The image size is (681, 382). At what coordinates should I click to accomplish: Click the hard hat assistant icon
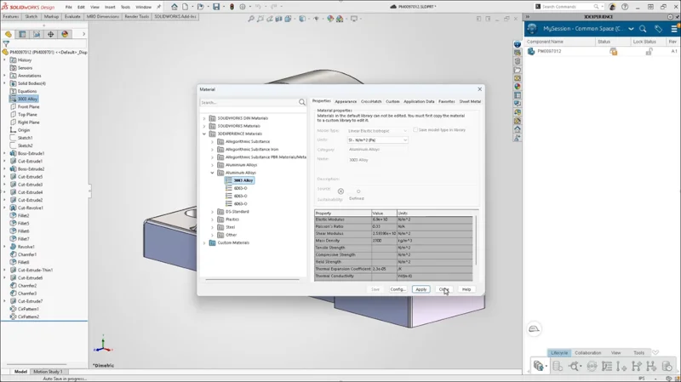535,328
